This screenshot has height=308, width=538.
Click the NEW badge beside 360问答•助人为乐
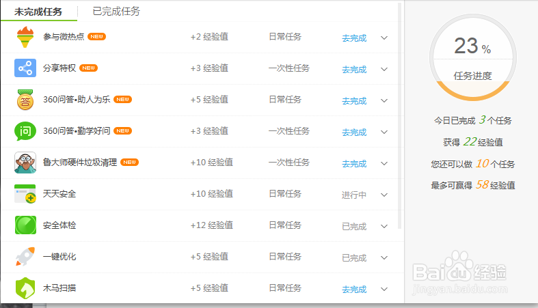coord(123,99)
